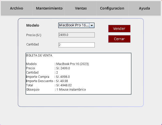162x125 pixels.
Task: Click the Cantidad label beside the input
Action: click(x=32, y=44)
